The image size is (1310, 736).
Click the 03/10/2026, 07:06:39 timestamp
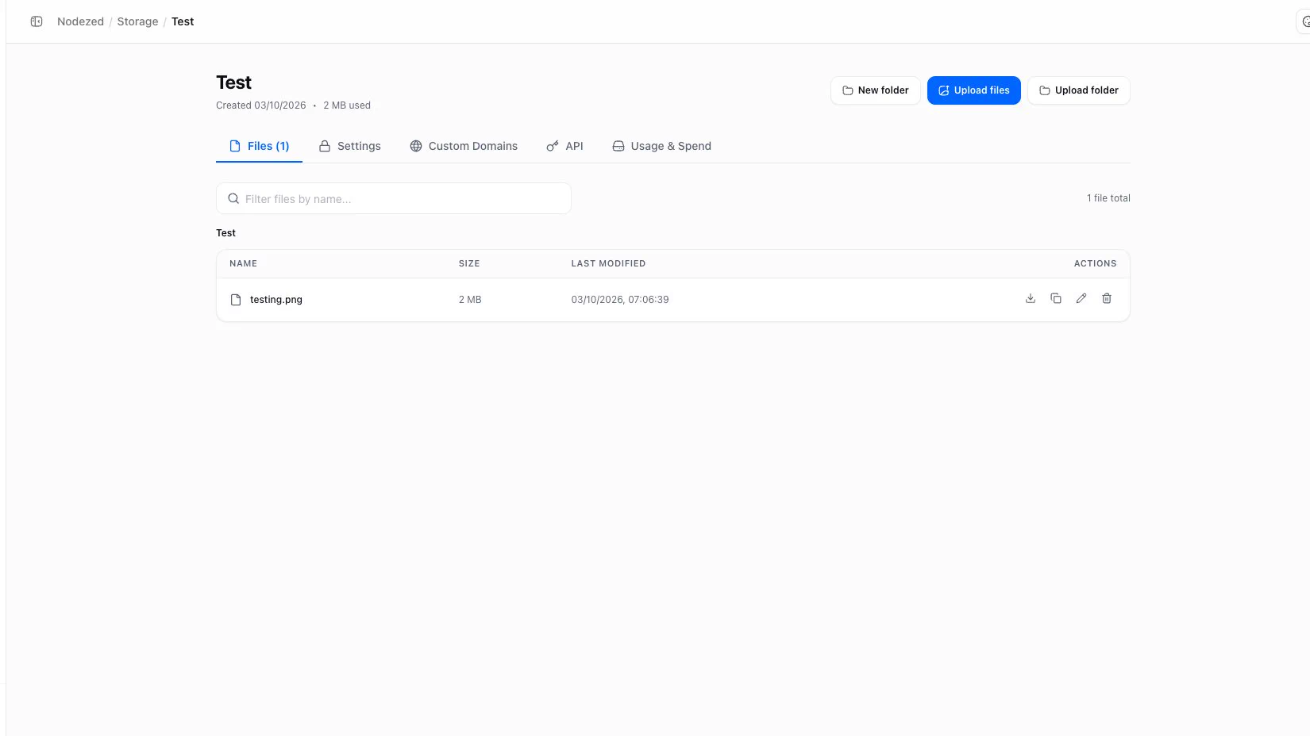coord(620,300)
